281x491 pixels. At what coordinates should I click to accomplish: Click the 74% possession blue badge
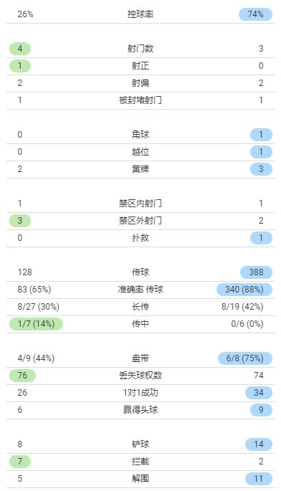pyautogui.click(x=255, y=14)
